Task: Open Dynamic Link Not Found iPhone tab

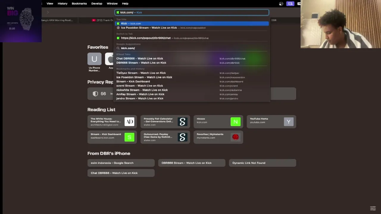Action: (263, 163)
